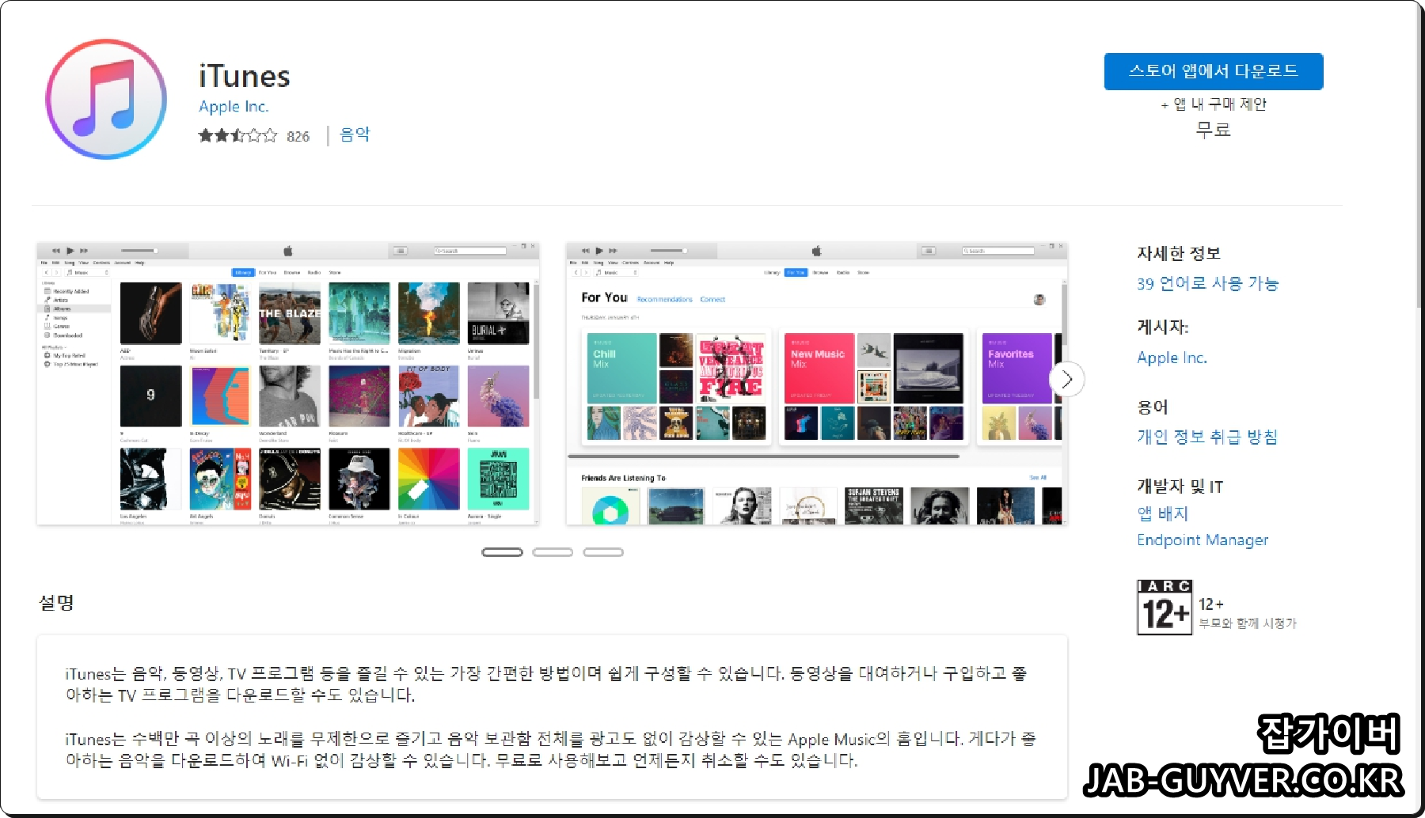Click search field in library screenshot
The image size is (1425, 818).
(x=469, y=251)
